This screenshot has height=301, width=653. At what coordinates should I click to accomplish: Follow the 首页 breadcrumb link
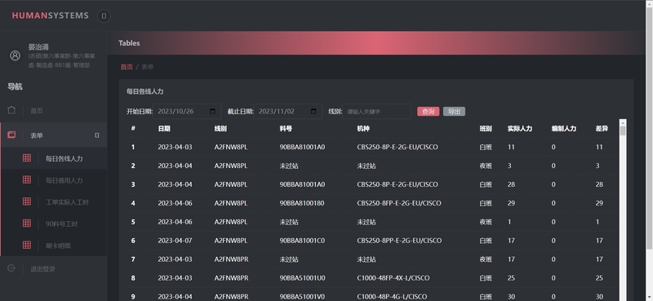pos(127,67)
